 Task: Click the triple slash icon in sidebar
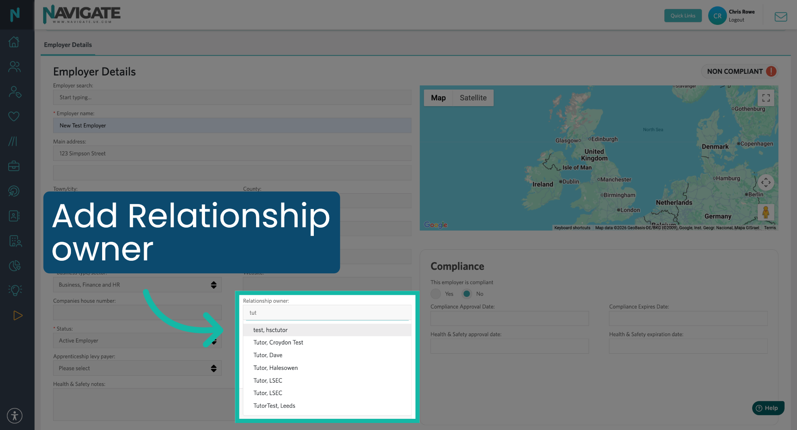click(13, 141)
